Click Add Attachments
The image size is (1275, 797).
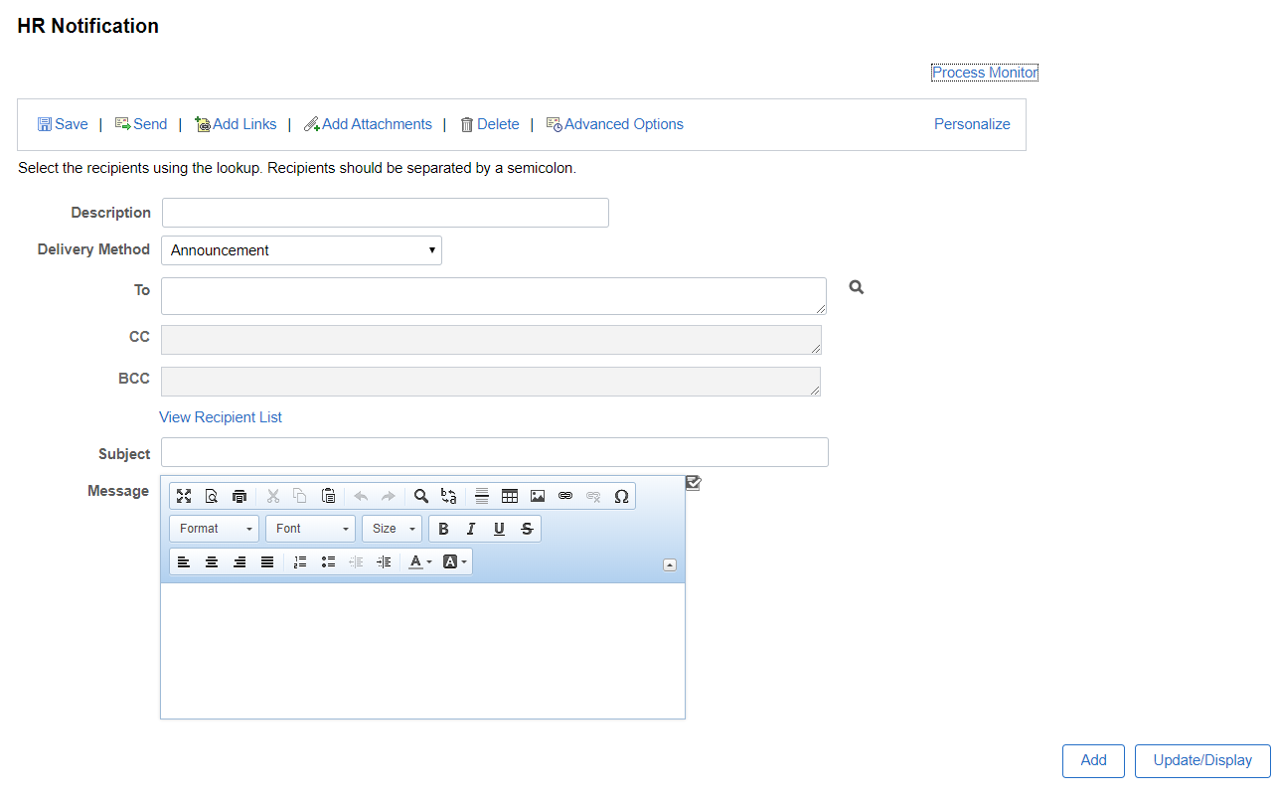pyautogui.click(x=368, y=124)
